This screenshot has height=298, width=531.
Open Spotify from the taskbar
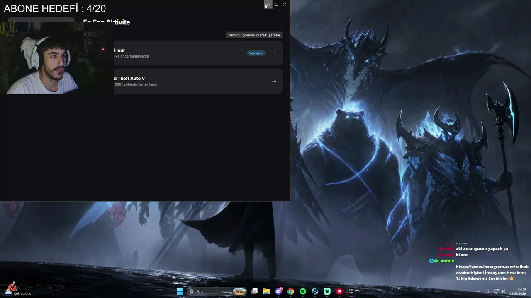(303, 291)
